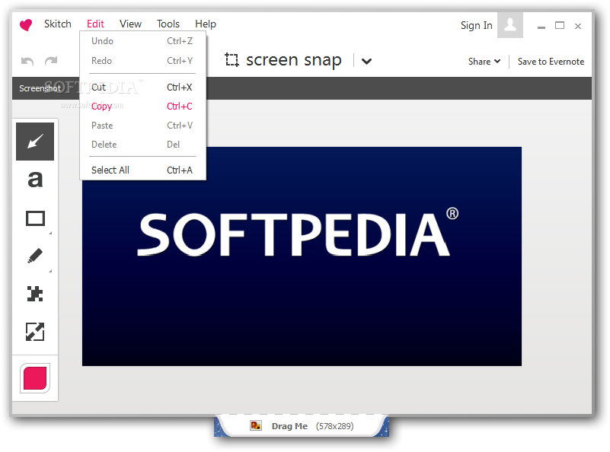610x452 pixels.
Task: Expand marker tool options triangle
Action: (x=50, y=271)
